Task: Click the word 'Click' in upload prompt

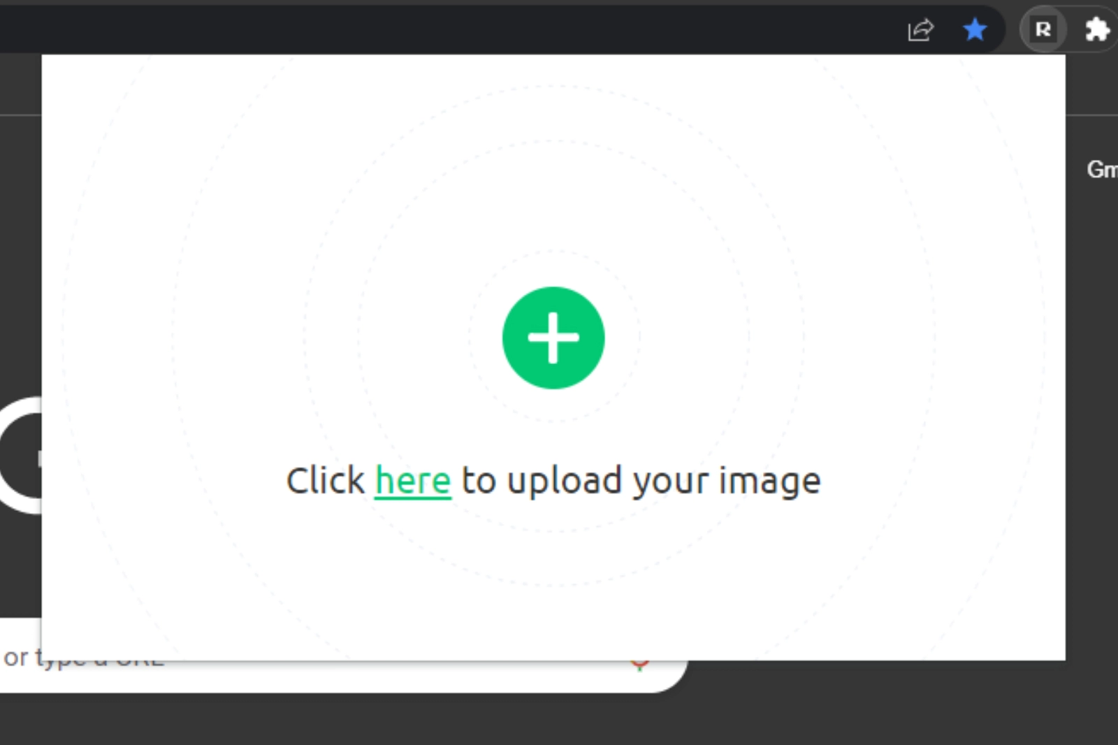Action: coord(325,481)
